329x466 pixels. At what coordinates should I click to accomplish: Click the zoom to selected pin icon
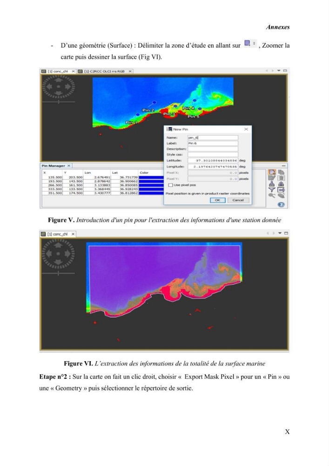click(x=272, y=196)
